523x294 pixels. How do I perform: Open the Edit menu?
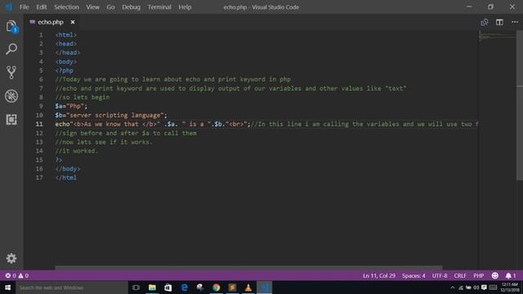[42, 7]
